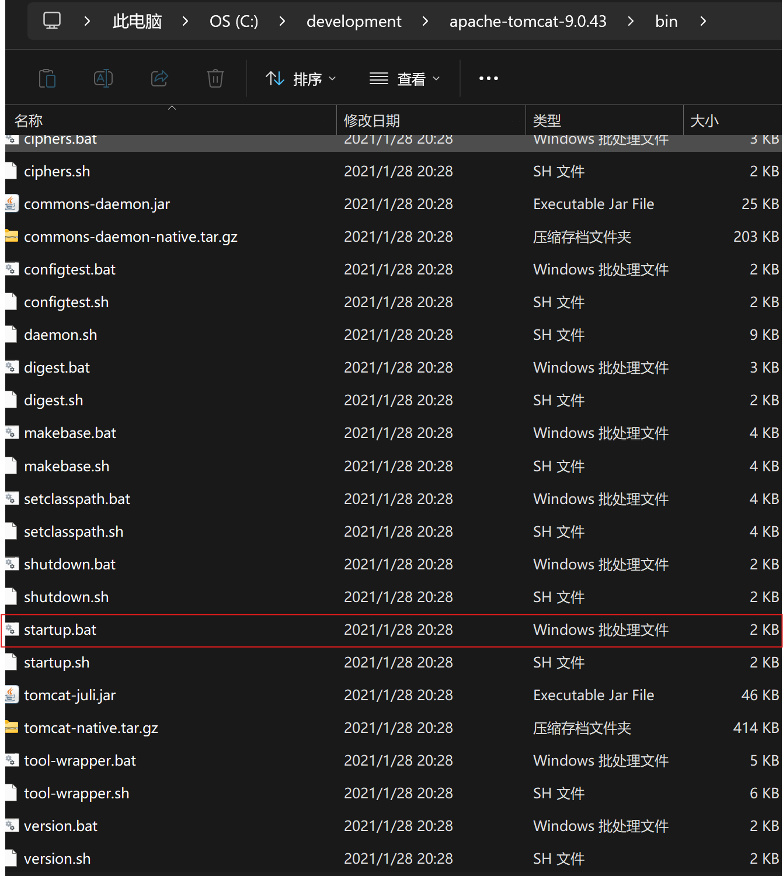The image size is (783, 876).
Task: Click the Rename icon in toolbar
Action: click(x=103, y=78)
